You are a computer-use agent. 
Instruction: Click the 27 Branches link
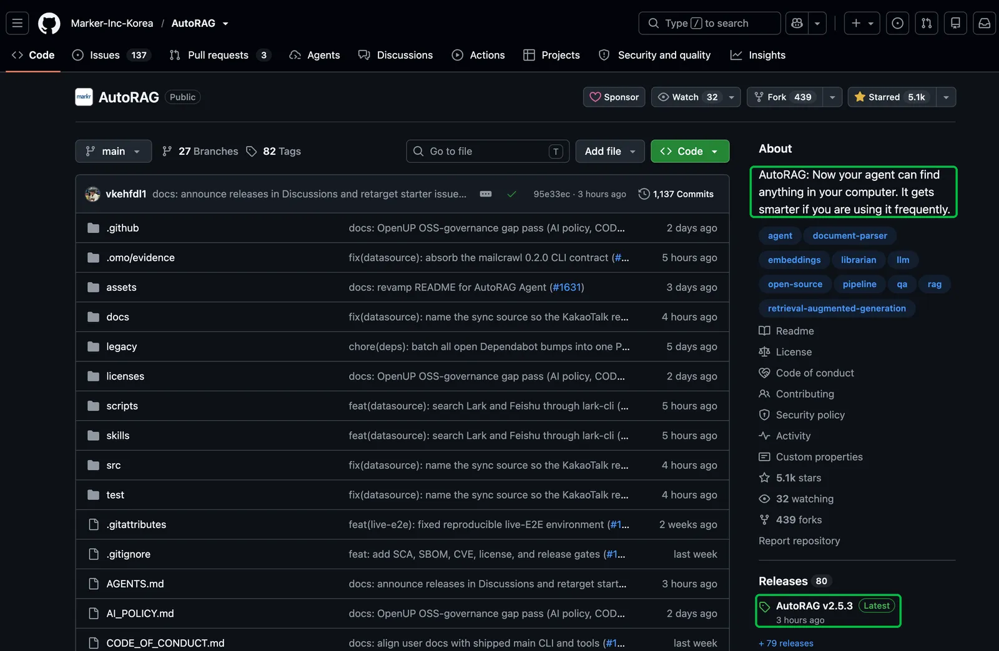(200, 151)
